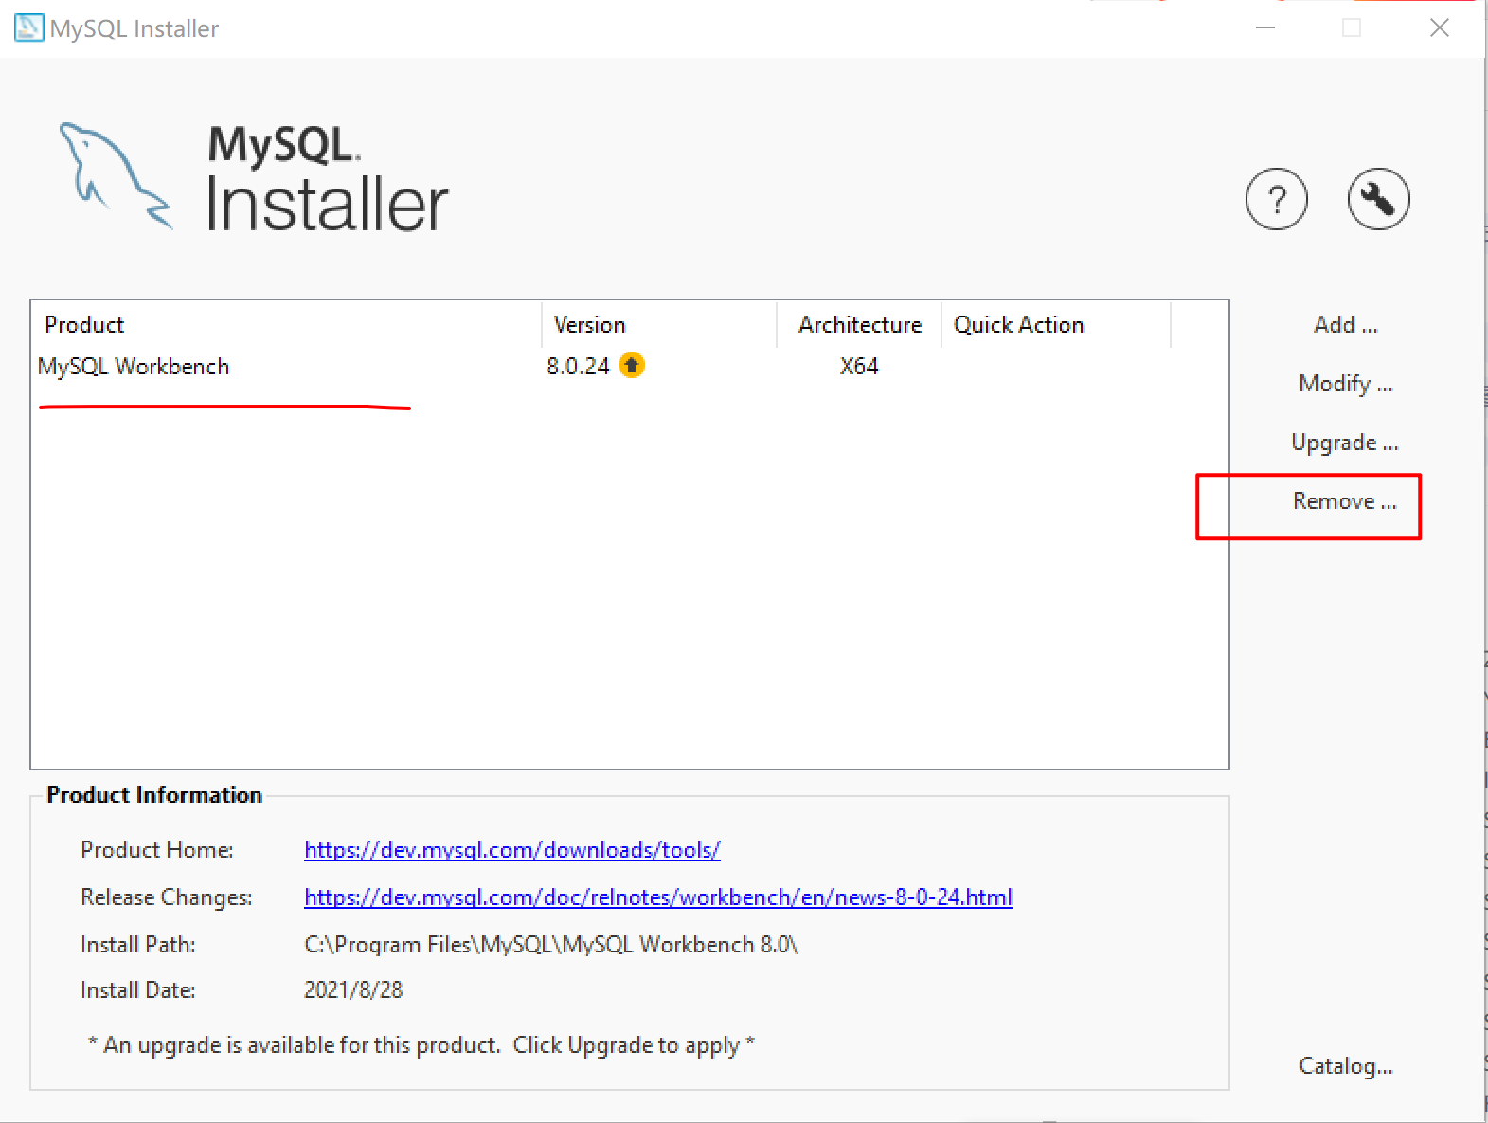This screenshot has width=1488, height=1123.
Task: Click the 8.0.24 version cell
Action: tap(578, 367)
